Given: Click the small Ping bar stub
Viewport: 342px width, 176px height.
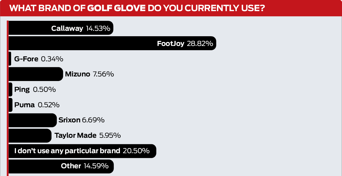Looking at the screenshot, I should pos(11,90).
